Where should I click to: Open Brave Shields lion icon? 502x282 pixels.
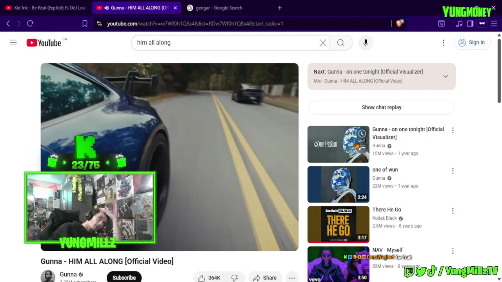click(399, 23)
